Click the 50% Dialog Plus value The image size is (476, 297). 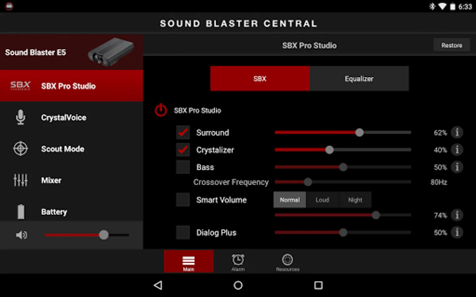tap(440, 233)
